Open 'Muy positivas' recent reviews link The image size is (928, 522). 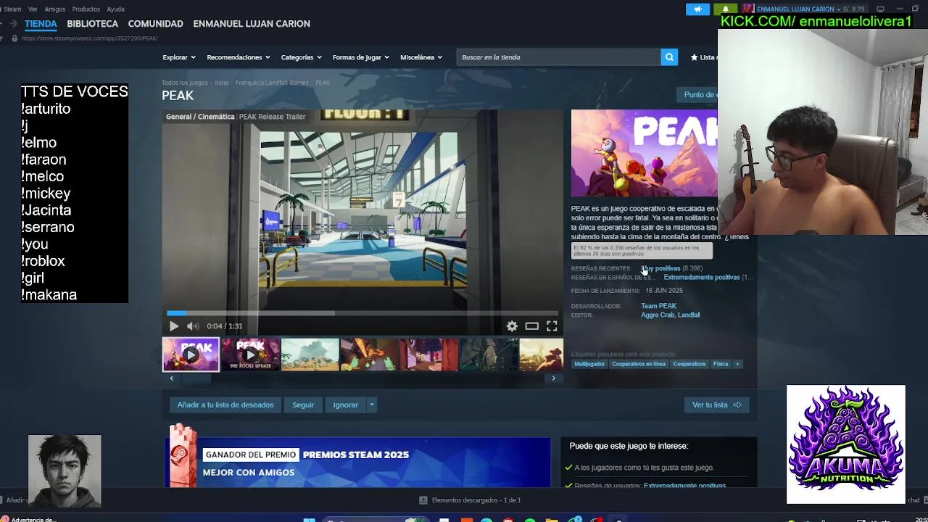(661, 268)
